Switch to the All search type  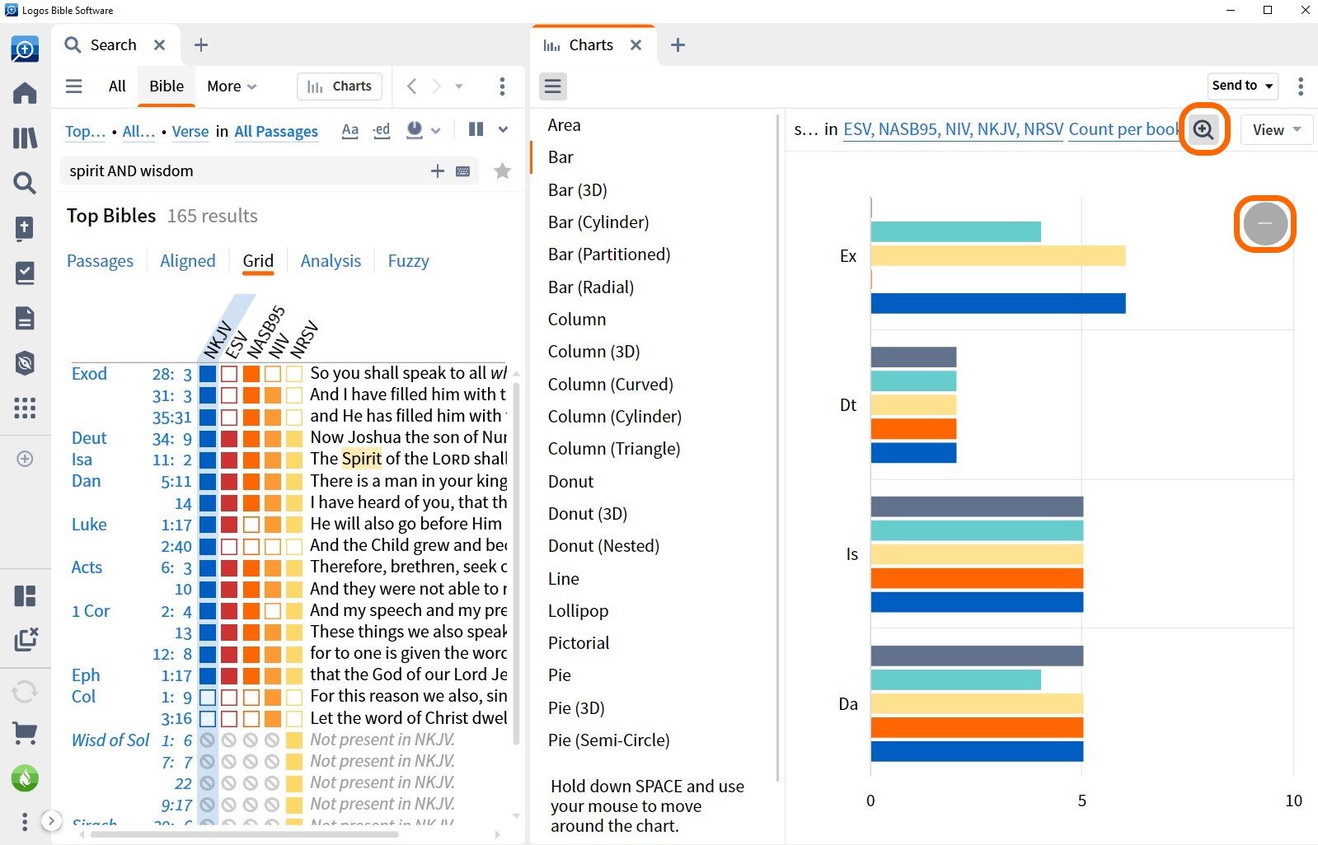[x=117, y=86]
